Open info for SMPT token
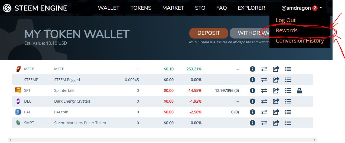 (x=252, y=123)
